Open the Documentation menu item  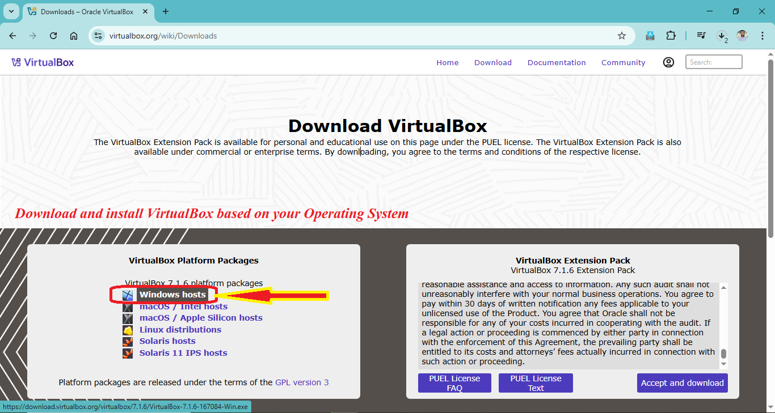pyautogui.click(x=557, y=63)
